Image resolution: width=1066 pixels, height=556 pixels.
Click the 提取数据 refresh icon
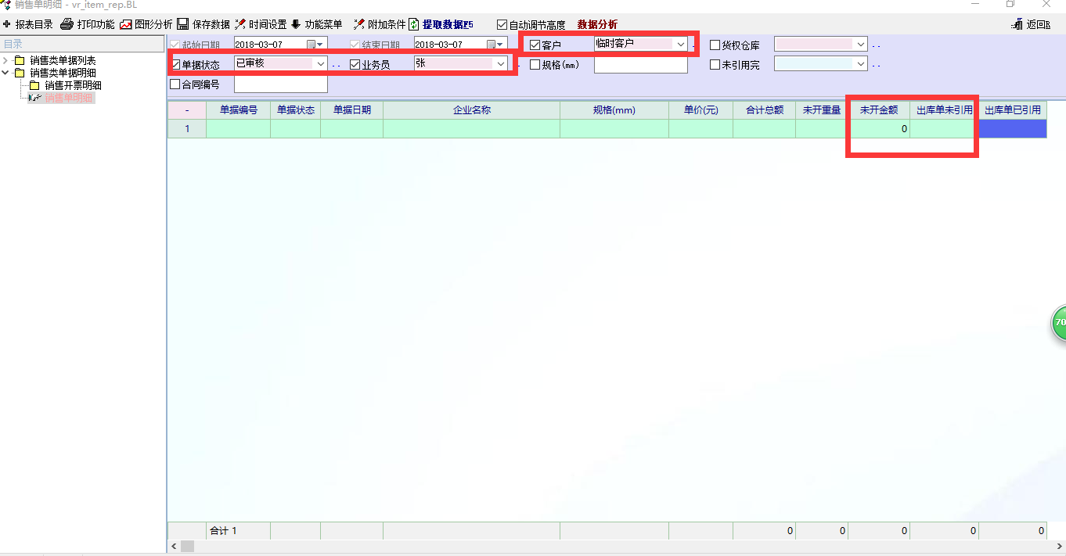pos(414,24)
